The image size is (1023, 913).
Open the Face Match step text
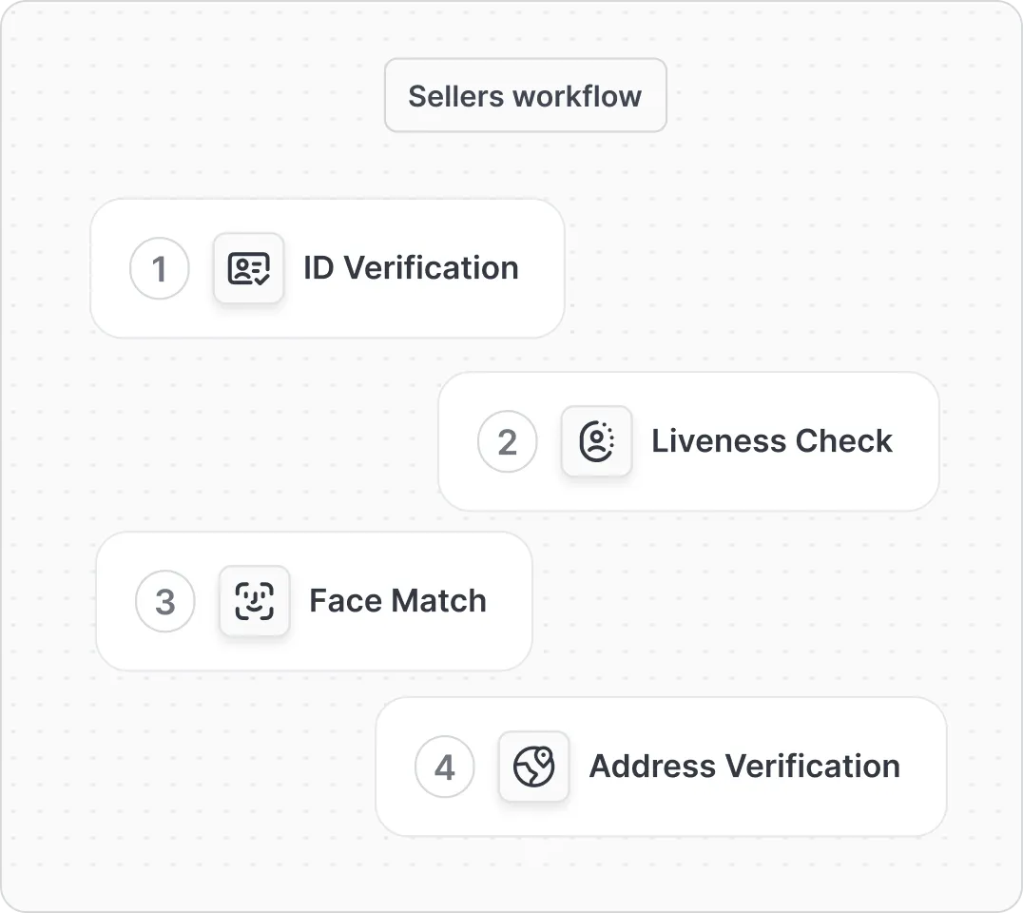click(398, 600)
